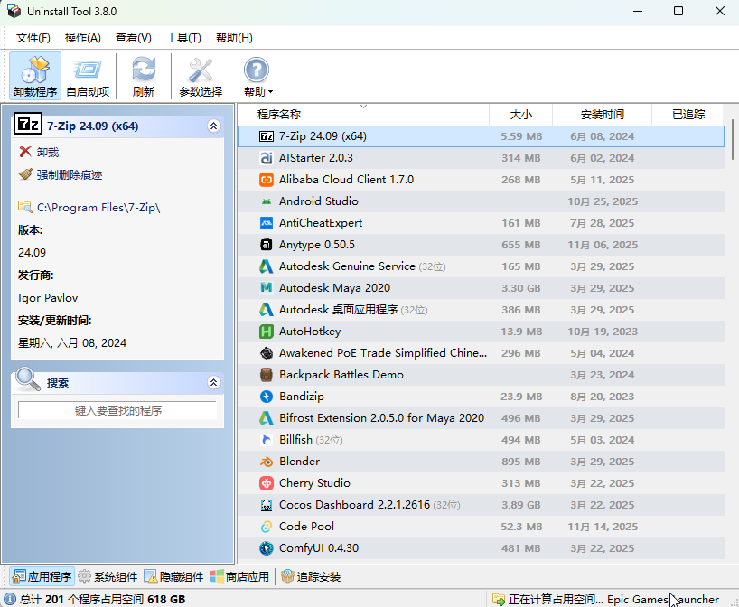Open the 帮助(H) menu
The height and width of the screenshot is (607, 739).
234,38
